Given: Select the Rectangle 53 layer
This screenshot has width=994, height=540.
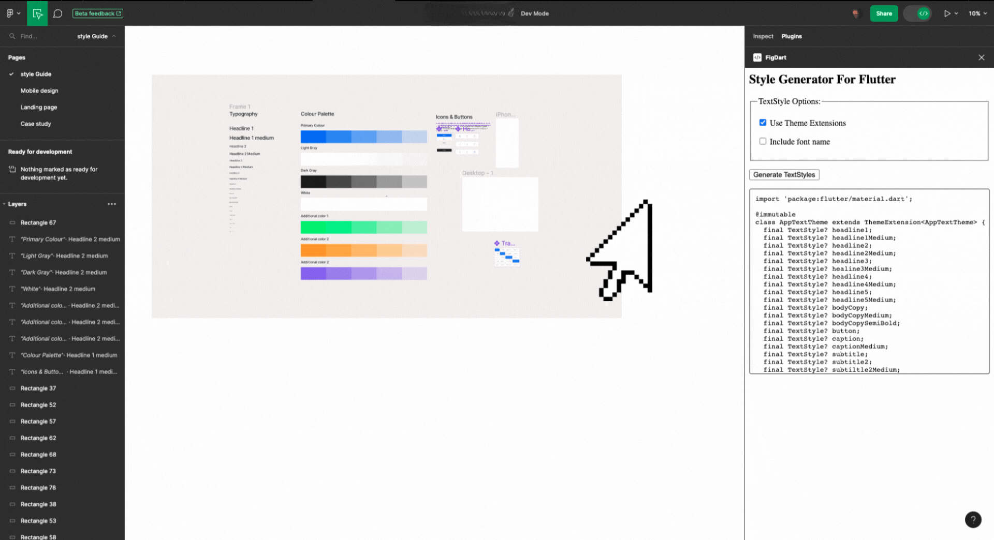Looking at the screenshot, I should [x=38, y=520].
